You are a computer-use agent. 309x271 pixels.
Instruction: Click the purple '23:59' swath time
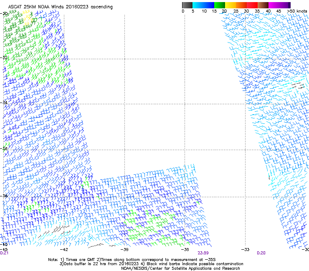click(x=203, y=253)
